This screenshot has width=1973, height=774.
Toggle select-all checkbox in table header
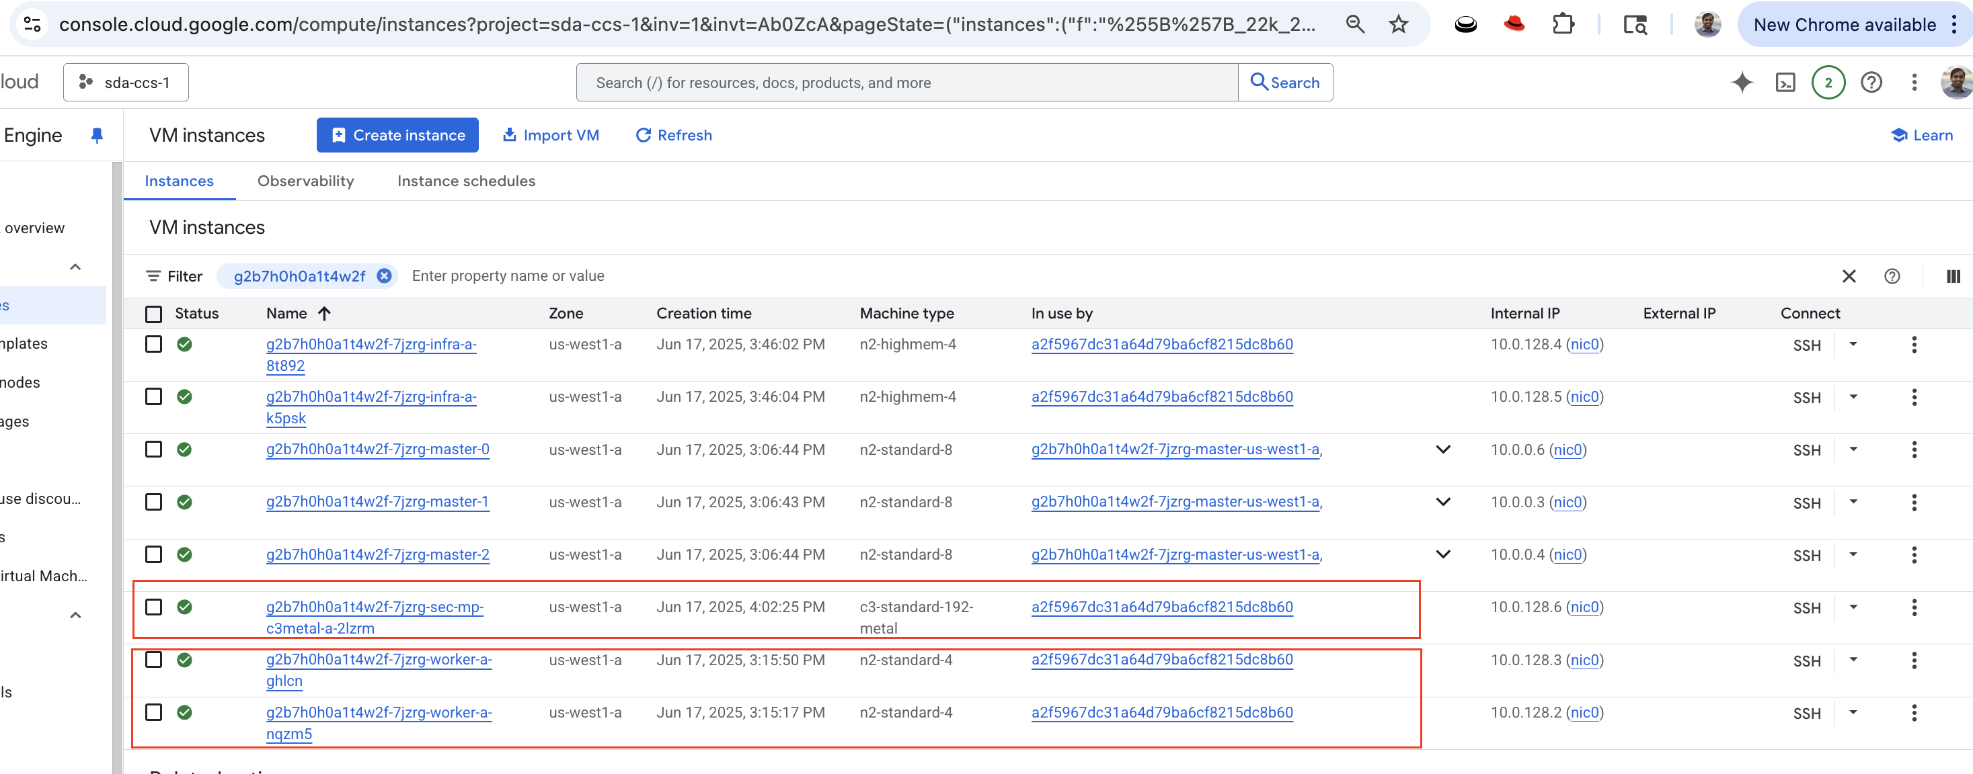[x=154, y=314]
